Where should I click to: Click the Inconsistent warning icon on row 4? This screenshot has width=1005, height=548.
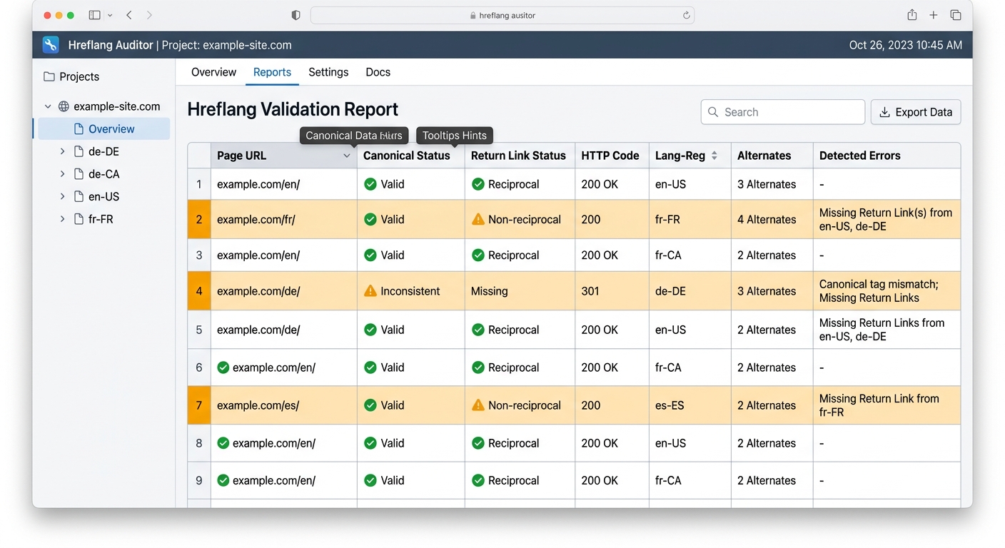pyautogui.click(x=370, y=290)
